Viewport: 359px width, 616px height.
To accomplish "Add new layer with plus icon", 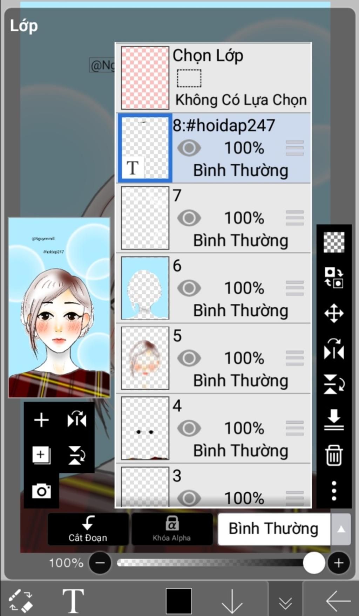I will 41,419.
